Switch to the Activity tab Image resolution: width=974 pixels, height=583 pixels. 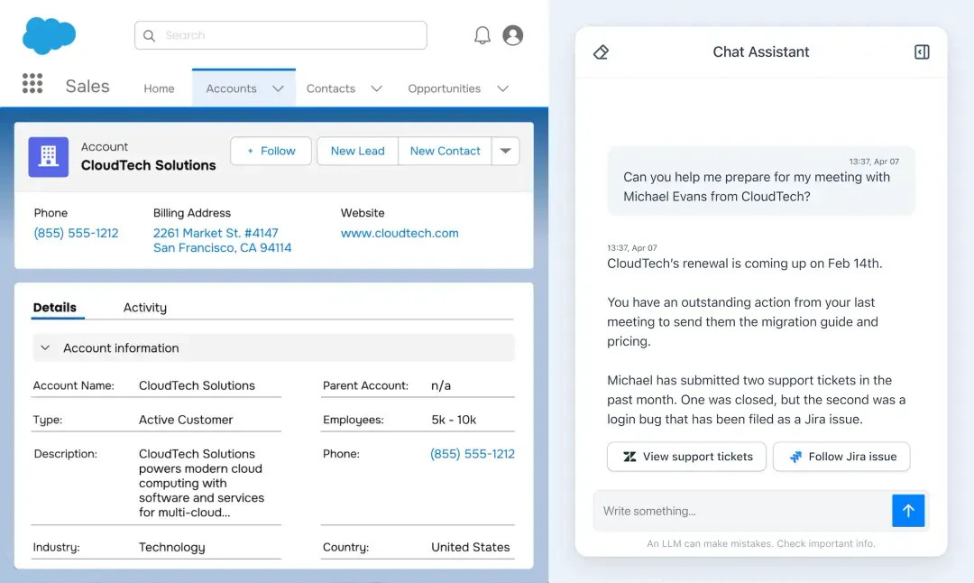pyautogui.click(x=144, y=308)
